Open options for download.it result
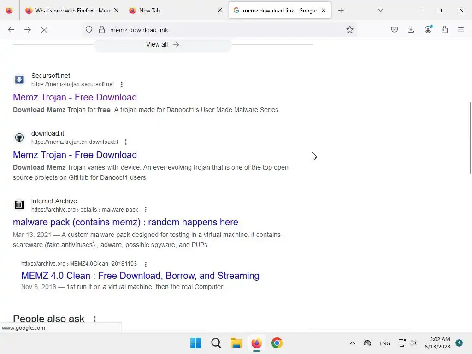The width and height of the screenshot is (472, 354). (126, 142)
